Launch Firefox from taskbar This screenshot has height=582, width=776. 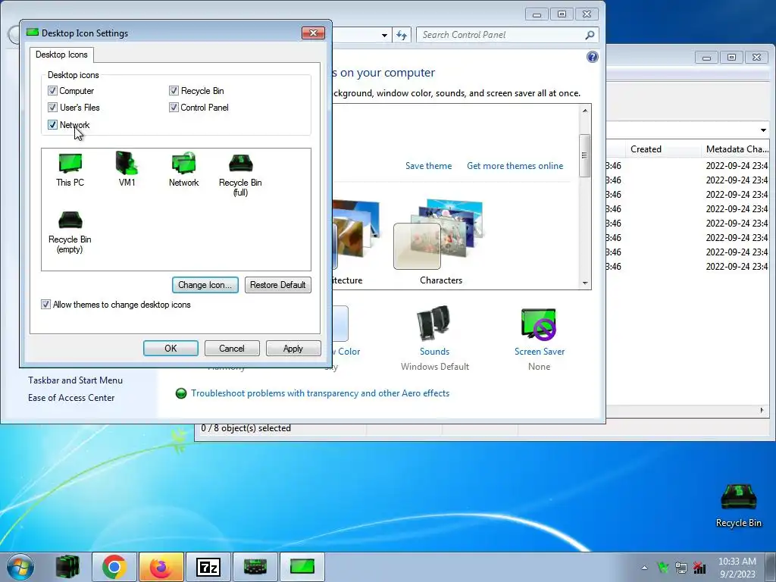coord(161,567)
